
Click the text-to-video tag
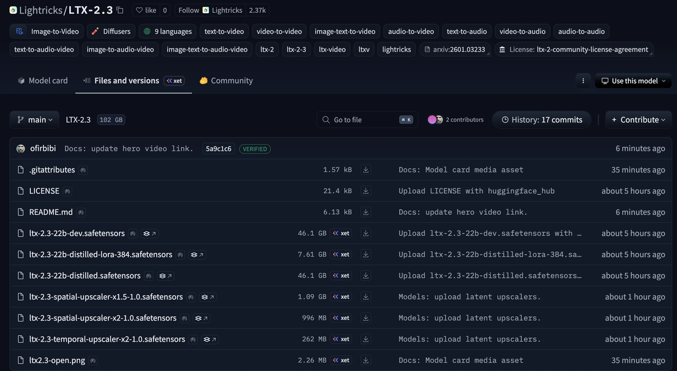pyautogui.click(x=224, y=31)
